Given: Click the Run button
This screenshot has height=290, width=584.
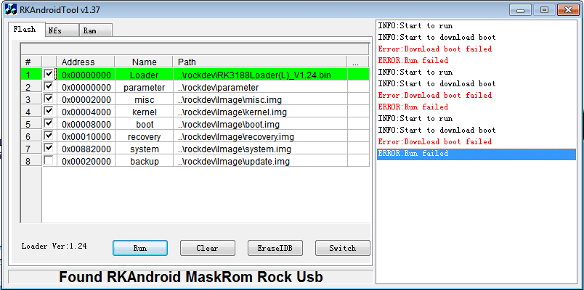Looking at the screenshot, I should (140, 248).
